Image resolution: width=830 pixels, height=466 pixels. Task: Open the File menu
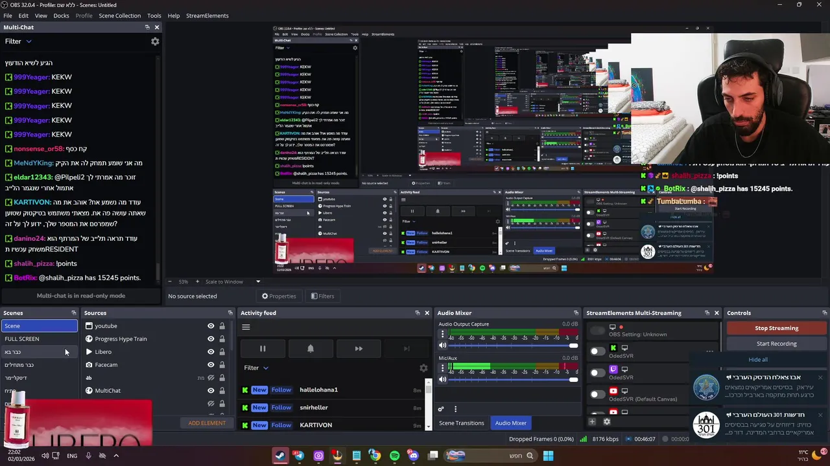8,16
